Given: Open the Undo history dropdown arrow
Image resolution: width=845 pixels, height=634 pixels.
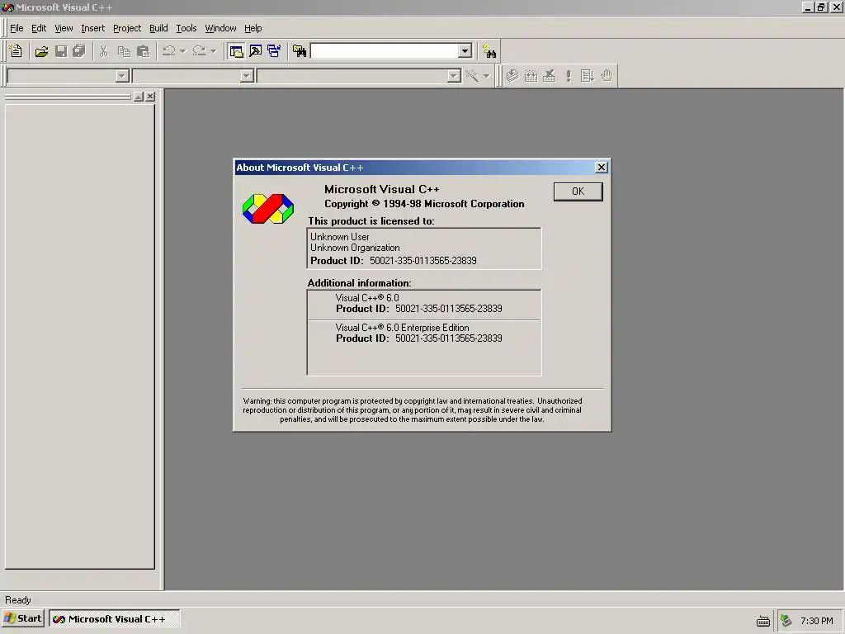Looking at the screenshot, I should click(x=182, y=51).
